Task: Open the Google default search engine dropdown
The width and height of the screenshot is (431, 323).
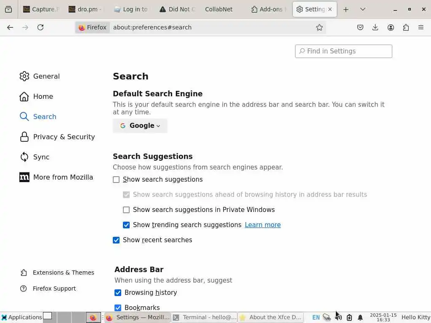Action: click(x=140, y=126)
